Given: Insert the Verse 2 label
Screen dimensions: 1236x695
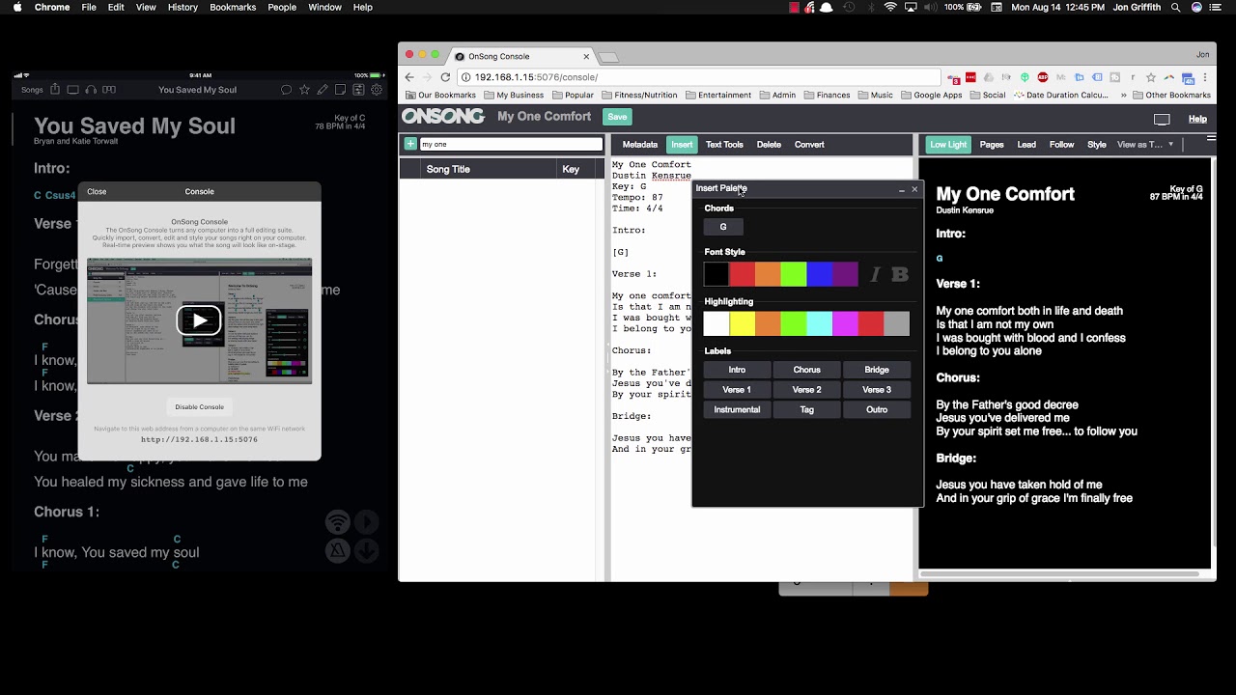Looking at the screenshot, I should click(x=807, y=390).
